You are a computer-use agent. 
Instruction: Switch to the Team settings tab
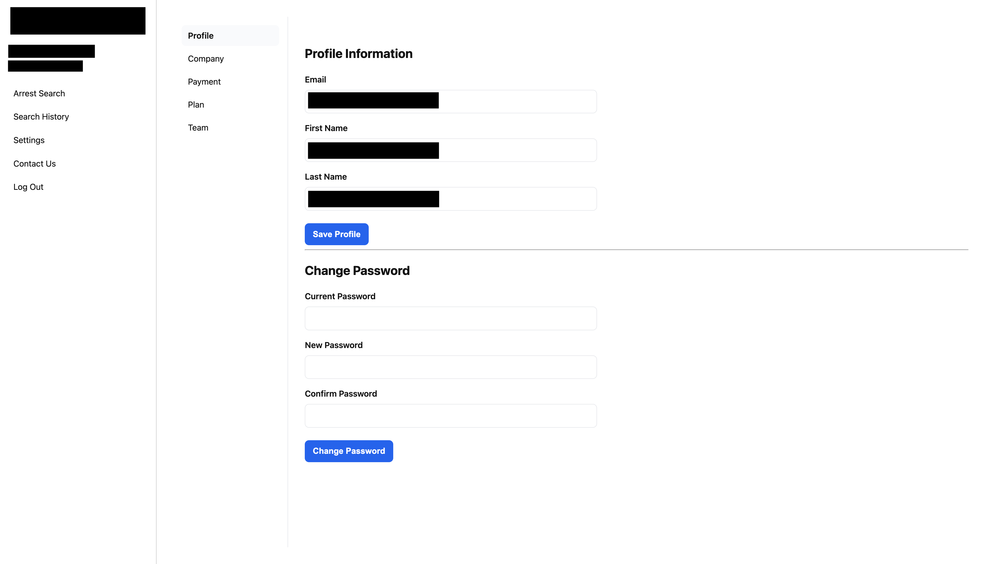tap(198, 128)
